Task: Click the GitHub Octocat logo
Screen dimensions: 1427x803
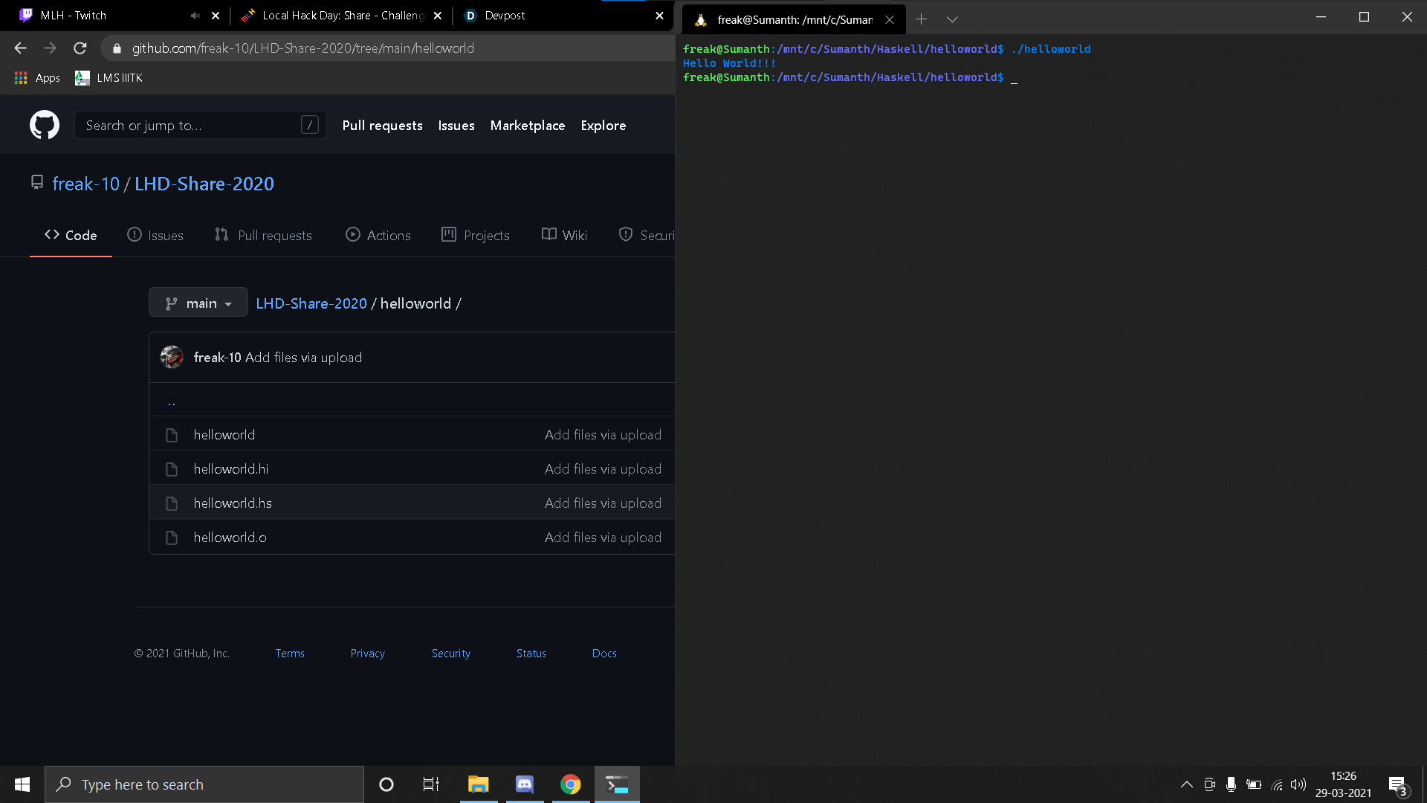Action: click(x=45, y=125)
